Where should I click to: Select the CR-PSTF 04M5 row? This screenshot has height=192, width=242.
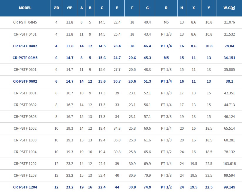point(121,22)
